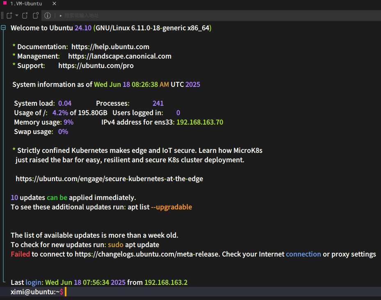Click the Management label
This screenshot has width=381, height=300.
39,56
